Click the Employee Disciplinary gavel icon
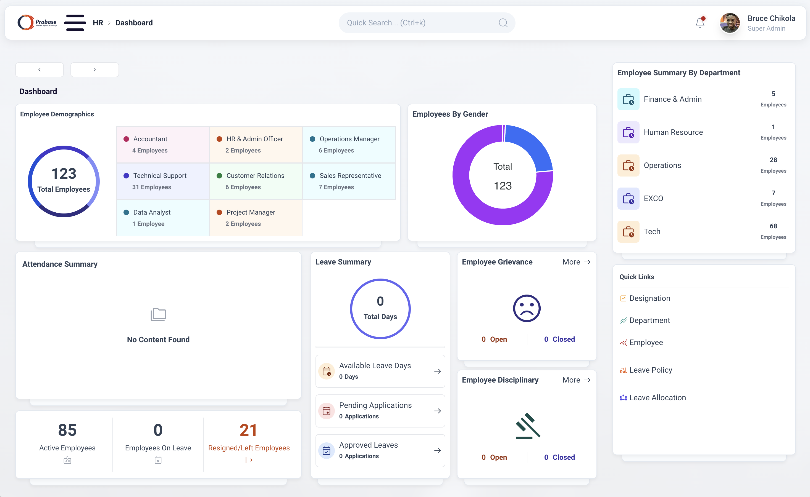 click(x=528, y=426)
